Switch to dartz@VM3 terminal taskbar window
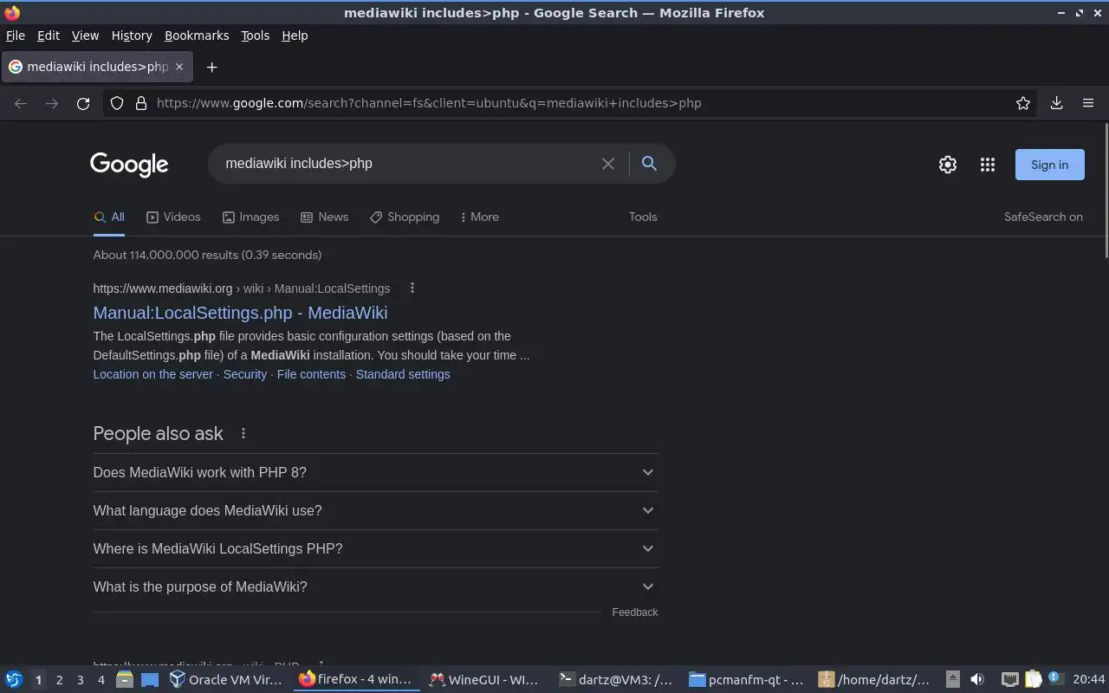 tap(616, 680)
